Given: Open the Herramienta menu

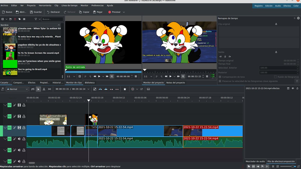Looking at the screenshot, I should (45, 5).
